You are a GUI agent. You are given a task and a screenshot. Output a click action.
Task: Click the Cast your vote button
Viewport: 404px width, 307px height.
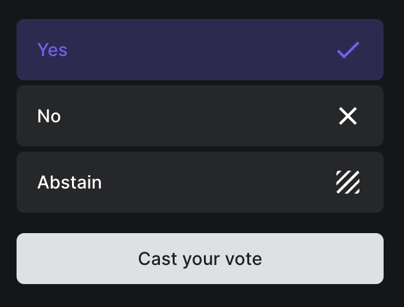[199, 259]
